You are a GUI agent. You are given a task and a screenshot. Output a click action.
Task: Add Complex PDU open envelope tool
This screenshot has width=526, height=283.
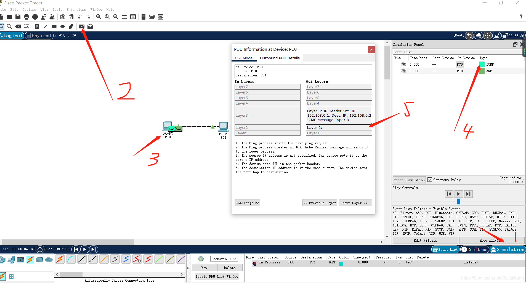pos(90,26)
